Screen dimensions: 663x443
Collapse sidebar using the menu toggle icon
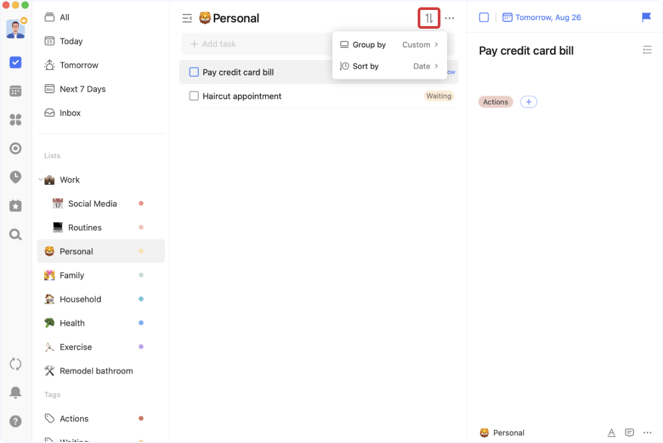click(x=187, y=18)
